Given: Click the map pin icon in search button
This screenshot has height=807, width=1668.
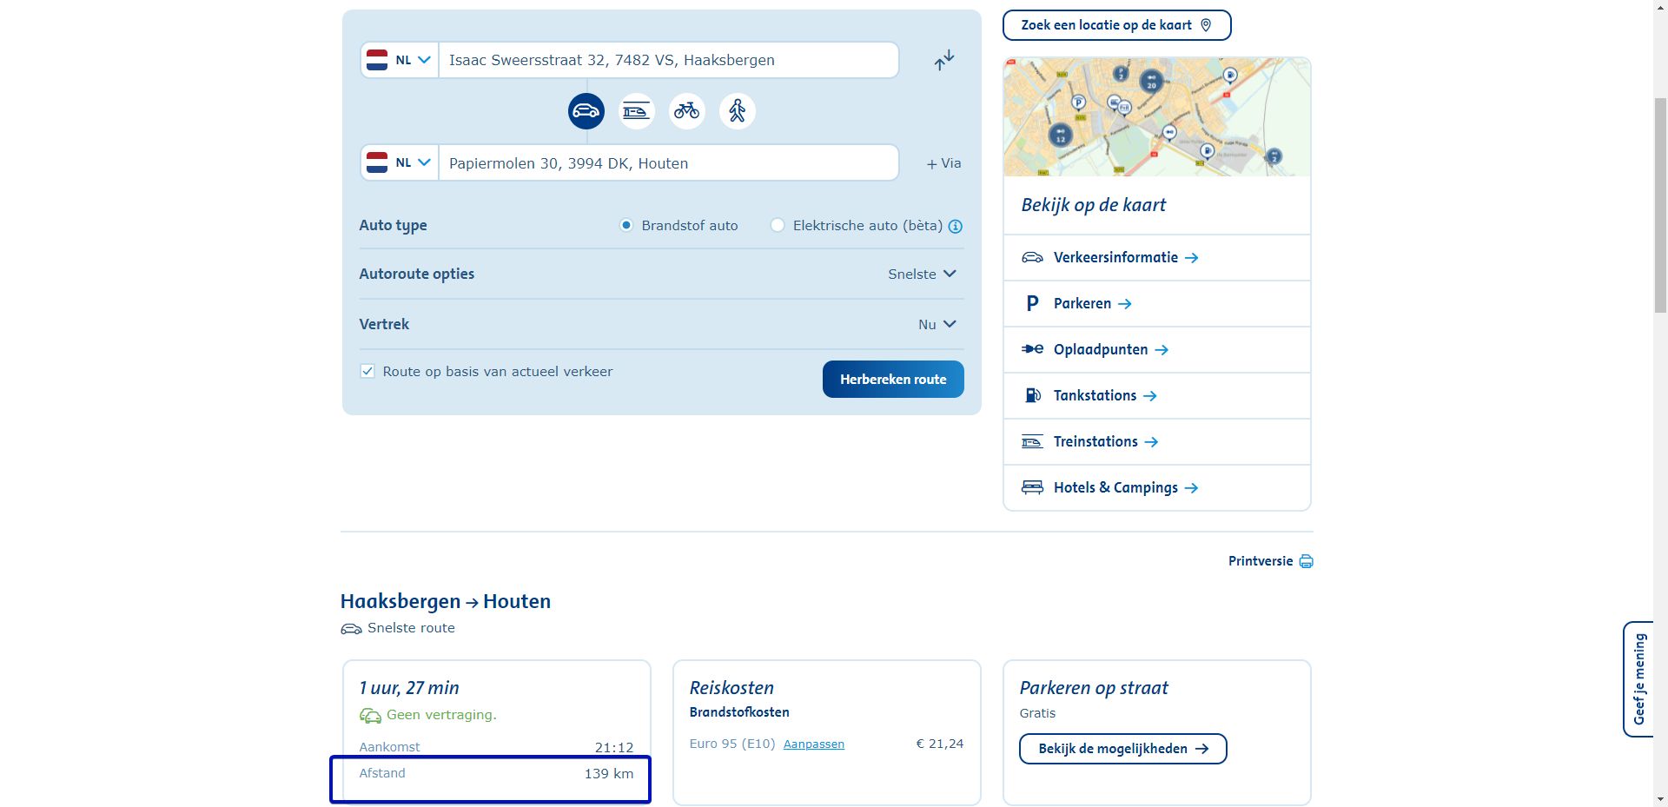Looking at the screenshot, I should click(x=1206, y=25).
